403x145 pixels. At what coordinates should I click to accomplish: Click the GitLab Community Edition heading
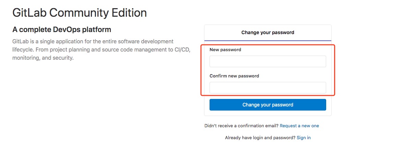pos(80,13)
